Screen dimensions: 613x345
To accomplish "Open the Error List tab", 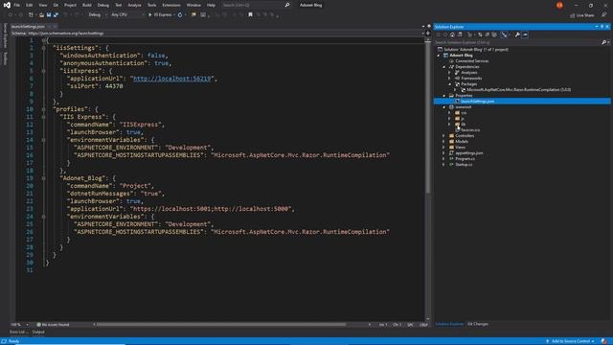I will 18,333.
